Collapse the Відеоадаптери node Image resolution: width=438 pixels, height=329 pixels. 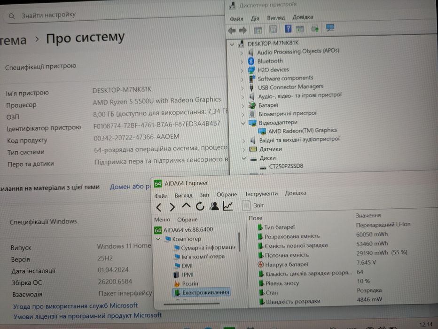[x=243, y=123]
